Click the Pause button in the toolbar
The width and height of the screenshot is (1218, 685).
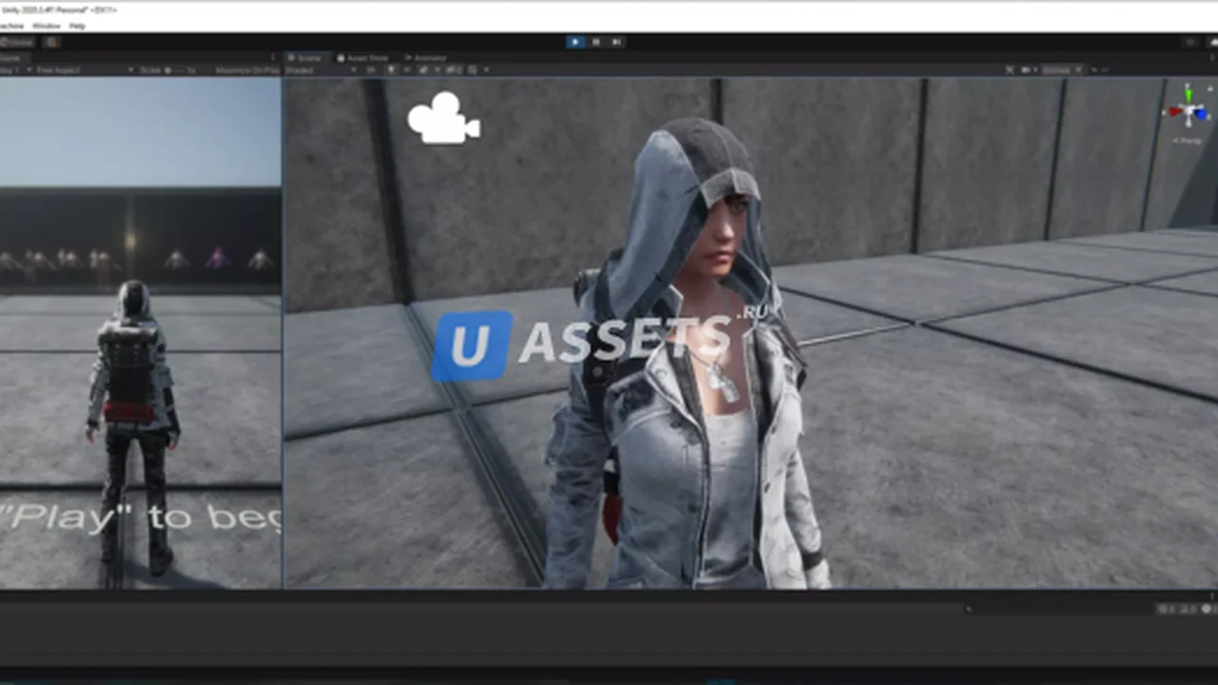coord(596,42)
